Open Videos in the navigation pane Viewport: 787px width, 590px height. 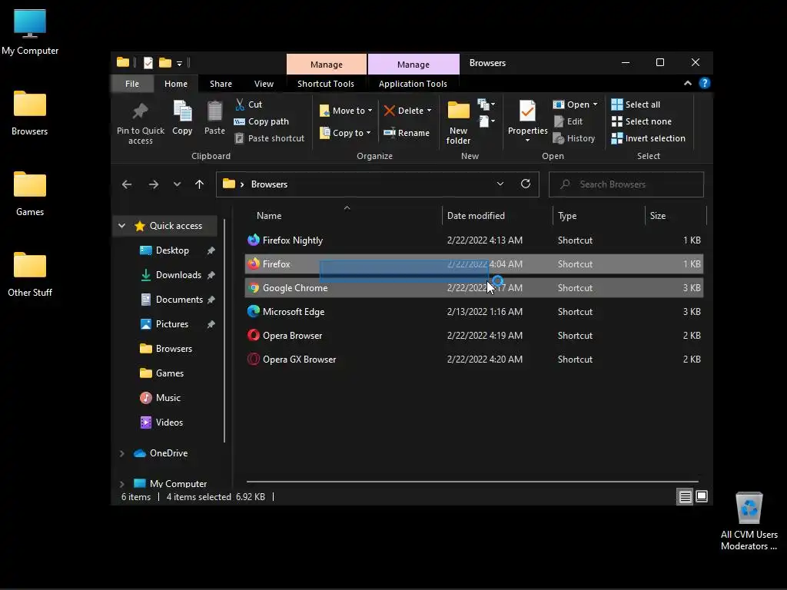tap(161, 423)
